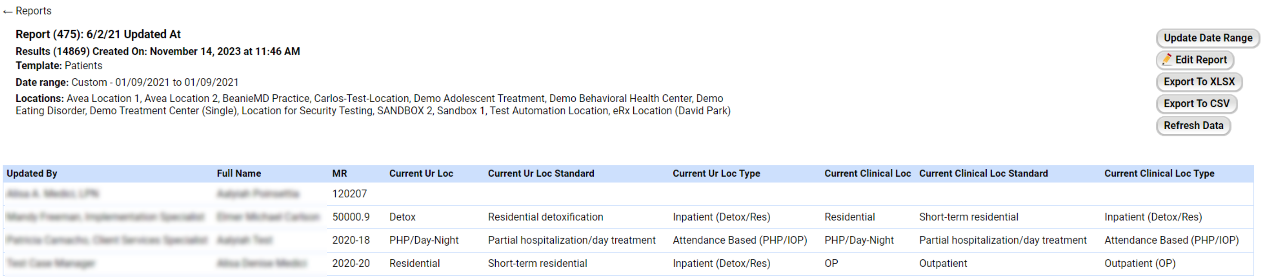Select the row with MR 2020-20
Screen dimensions: 1262x277
click(628, 263)
